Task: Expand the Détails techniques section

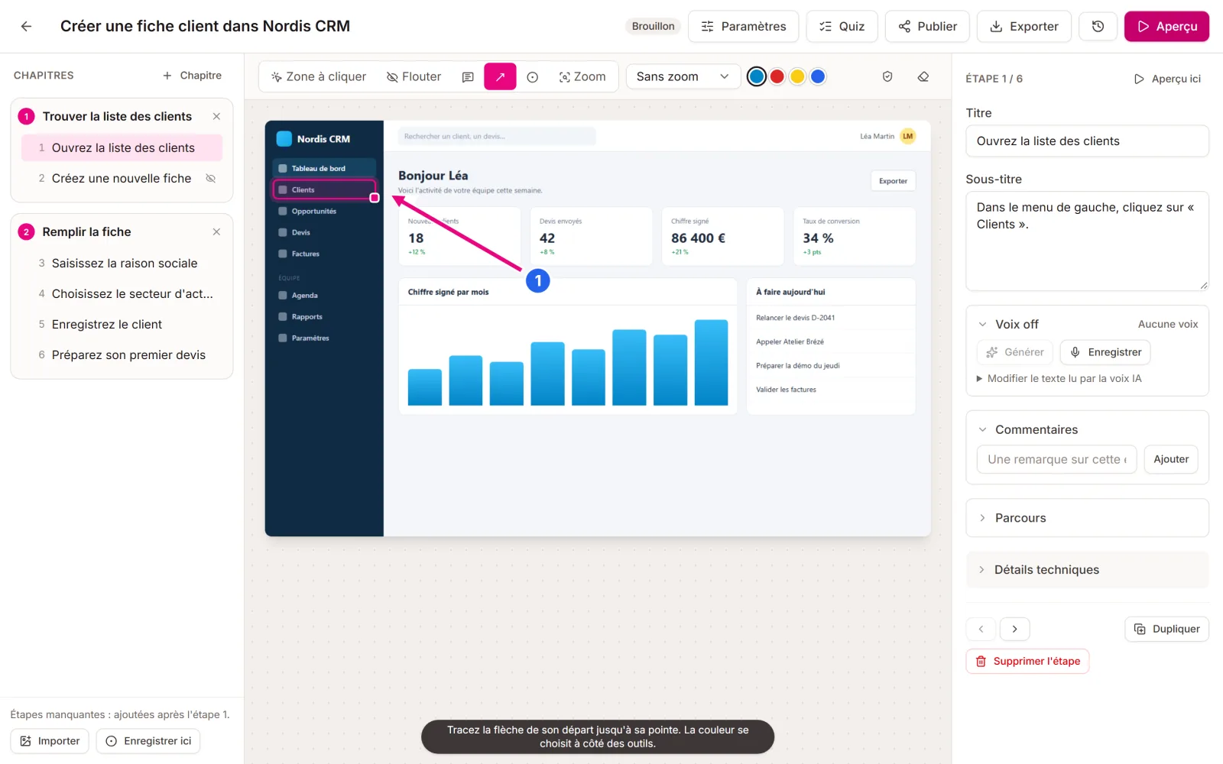Action: [x=1087, y=570]
